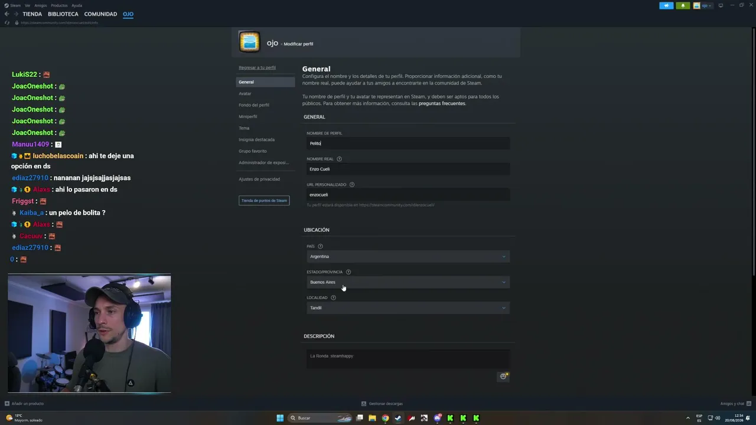Open the preguntas frecuentes link
This screenshot has width=756, height=425.
coord(442,103)
